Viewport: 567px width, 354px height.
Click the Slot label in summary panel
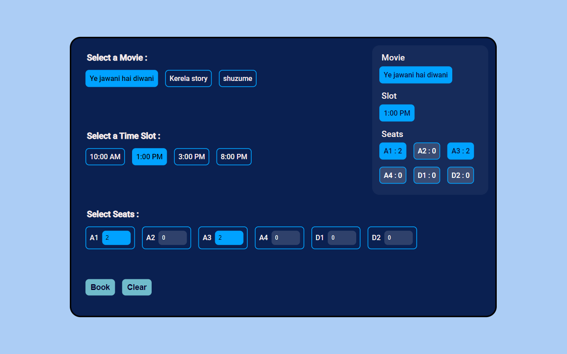point(389,96)
